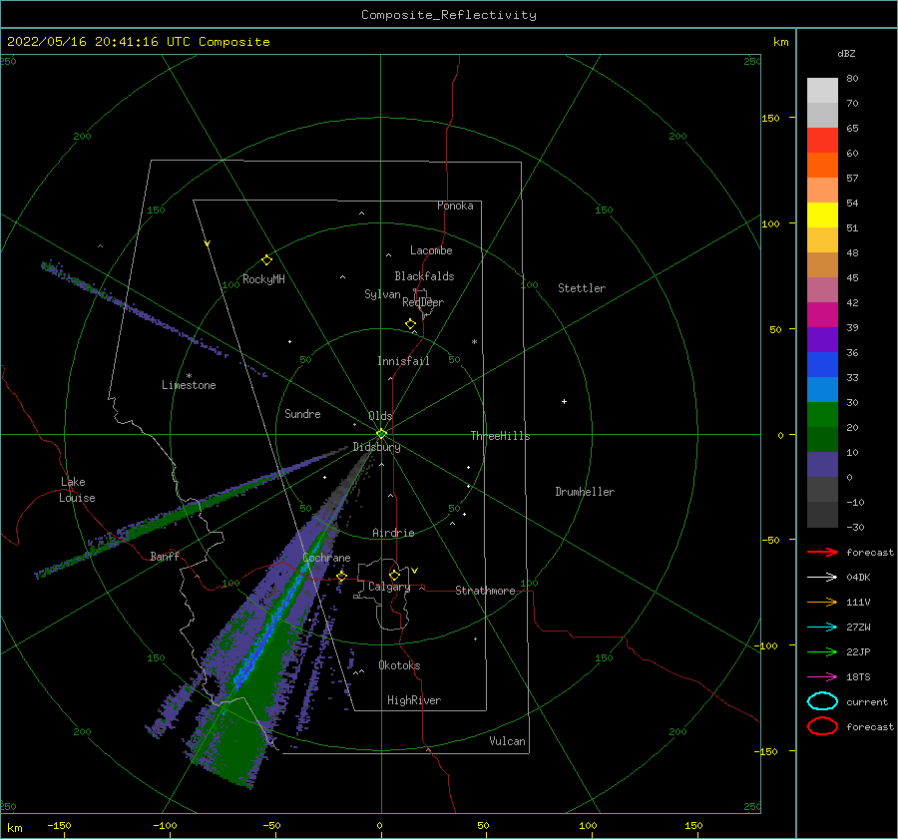Click the Drumheller city label
The height and width of the screenshot is (839, 898).
(585, 492)
